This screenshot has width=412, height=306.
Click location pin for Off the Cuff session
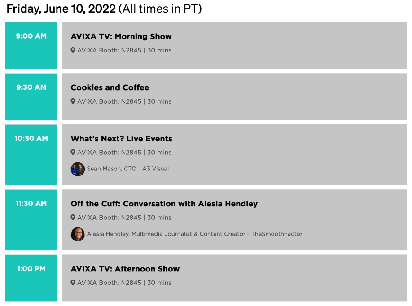pyautogui.click(x=73, y=218)
